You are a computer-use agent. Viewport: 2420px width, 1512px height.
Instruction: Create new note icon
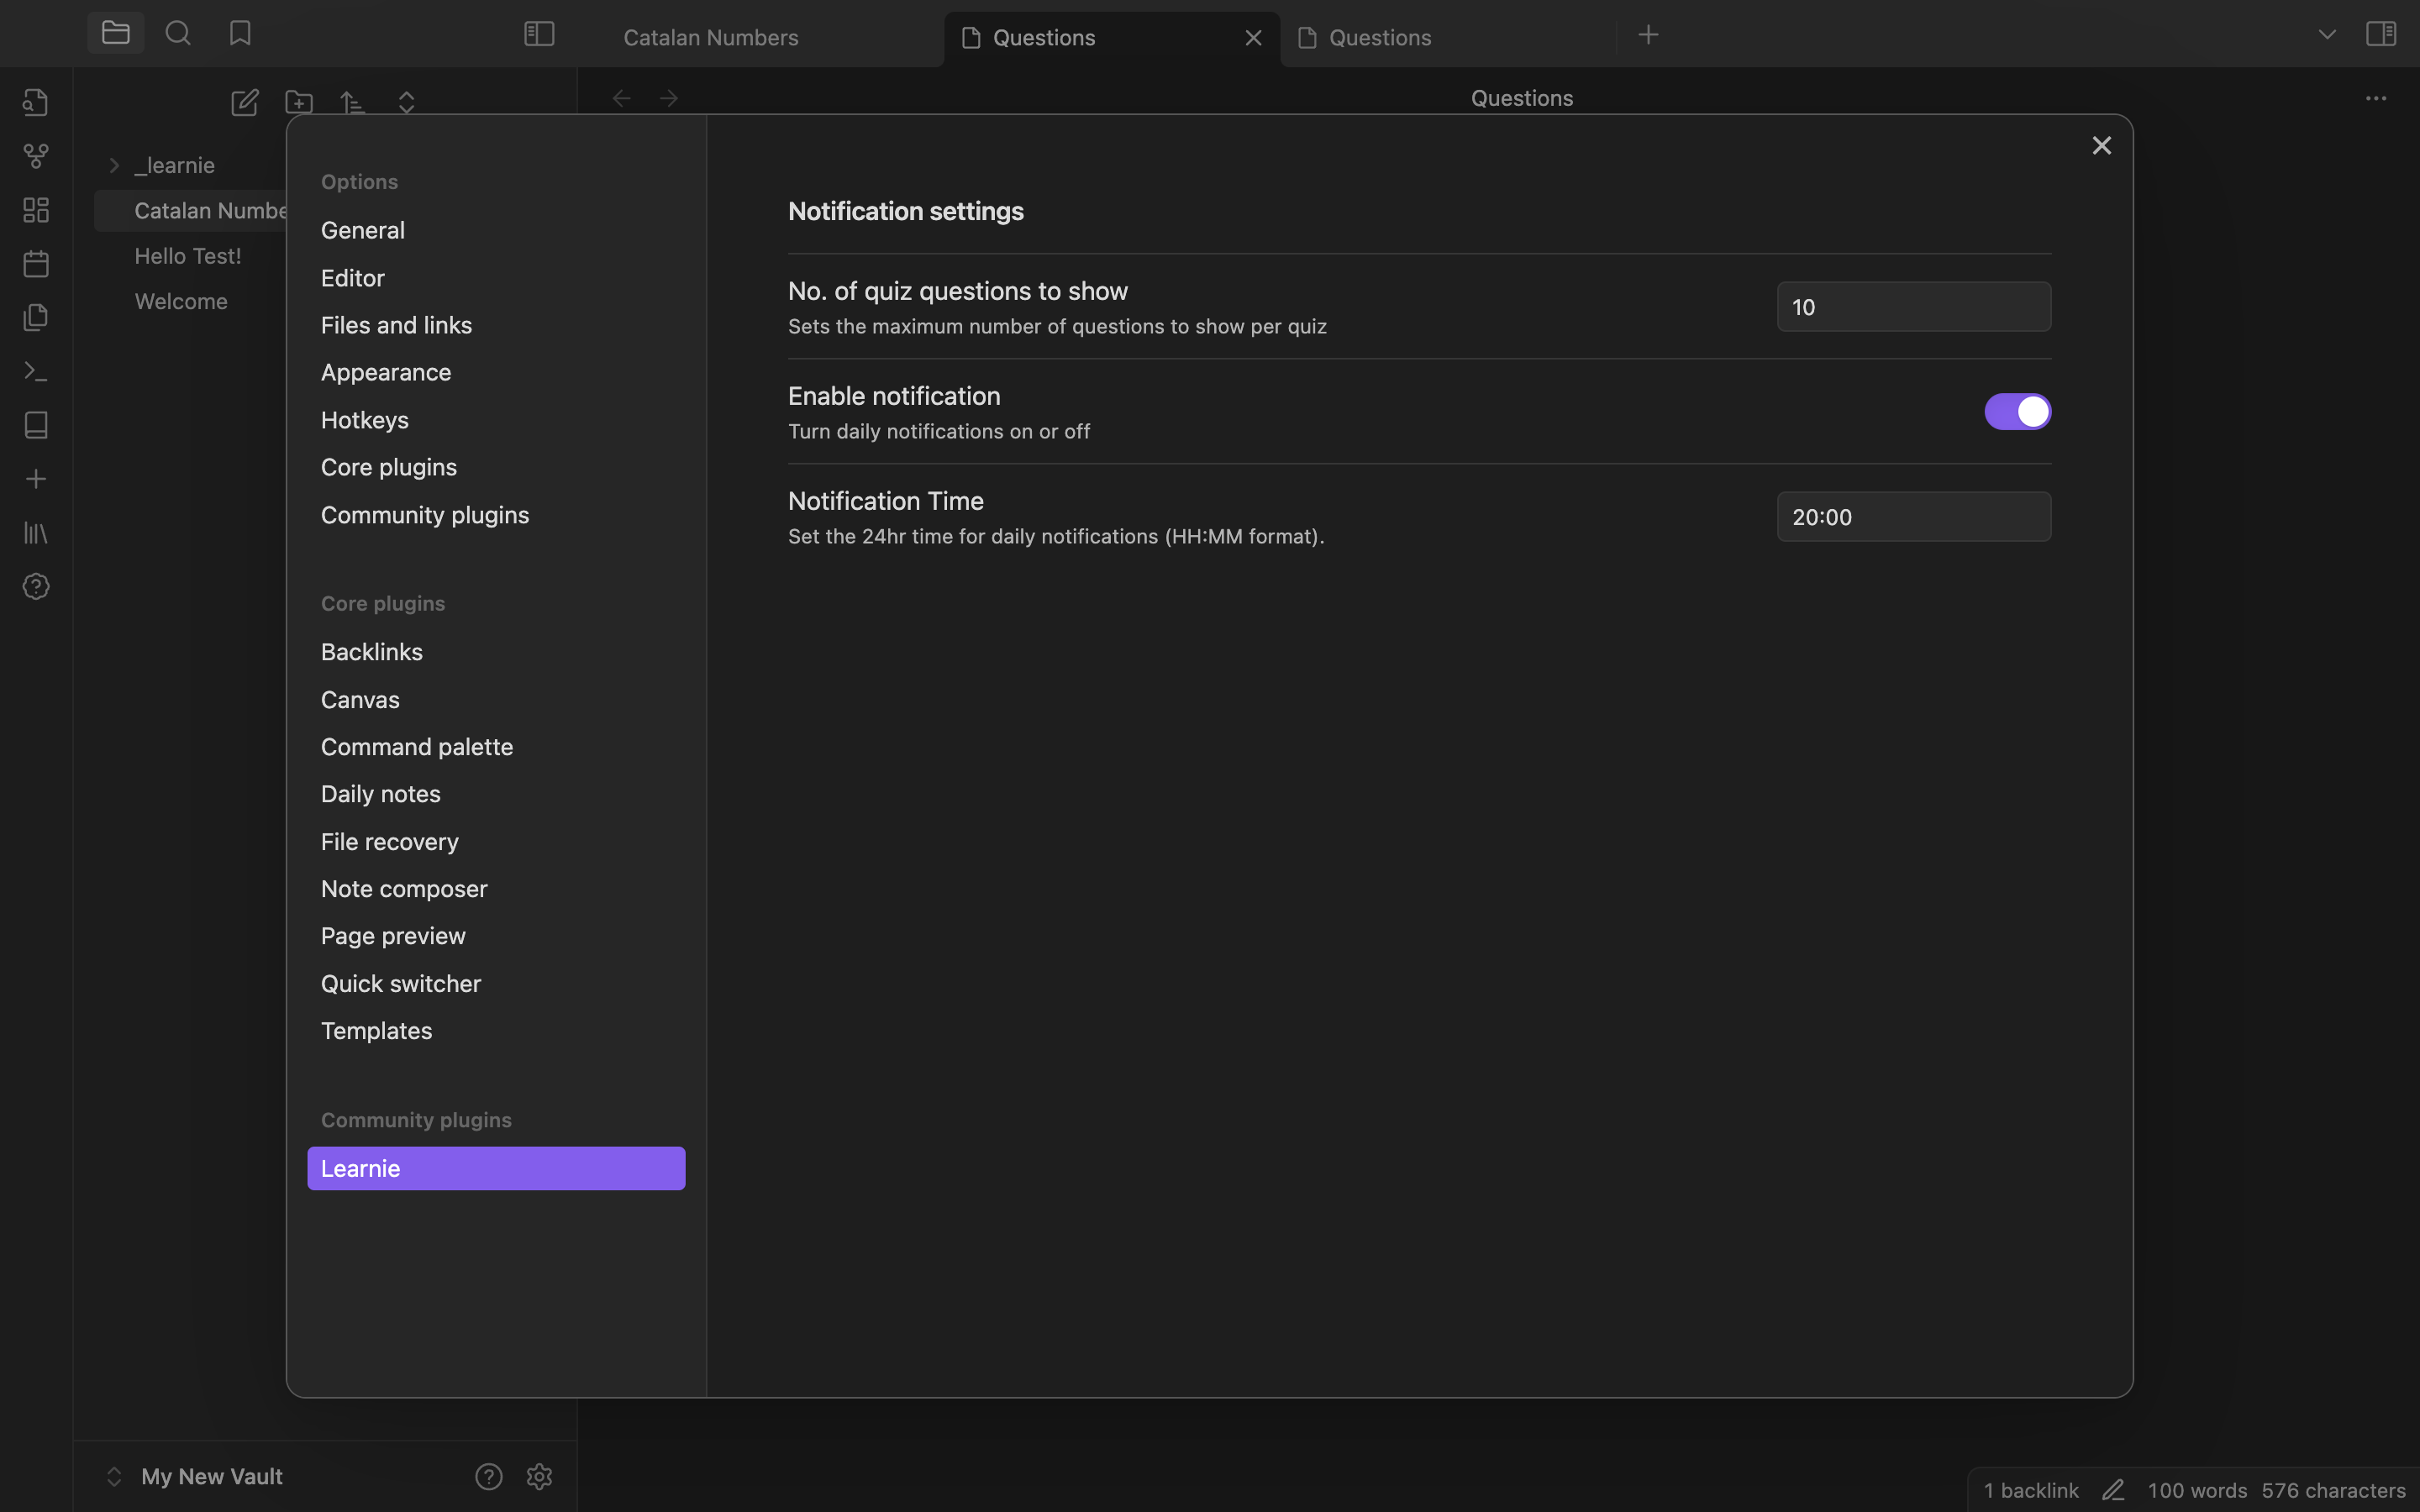(x=245, y=102)
